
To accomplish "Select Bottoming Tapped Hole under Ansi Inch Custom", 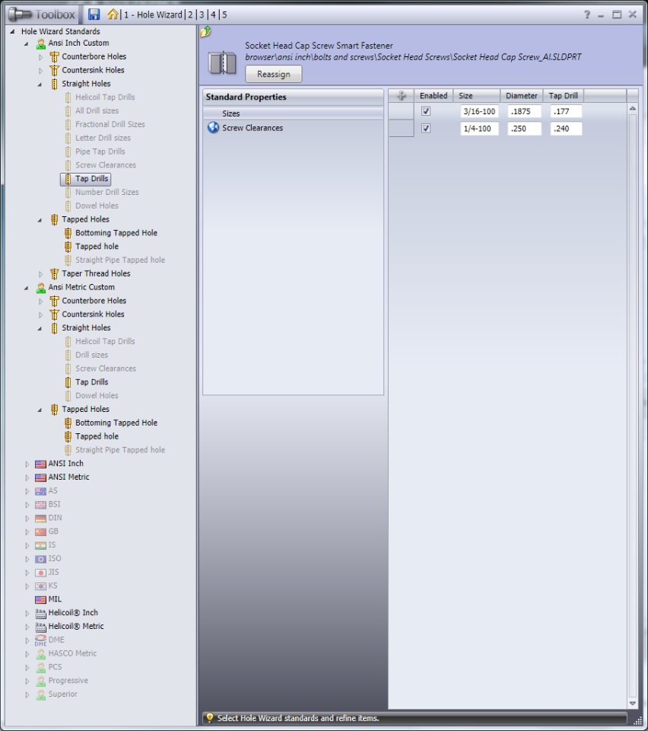I will pyautogui.click(x=116, y=233).
